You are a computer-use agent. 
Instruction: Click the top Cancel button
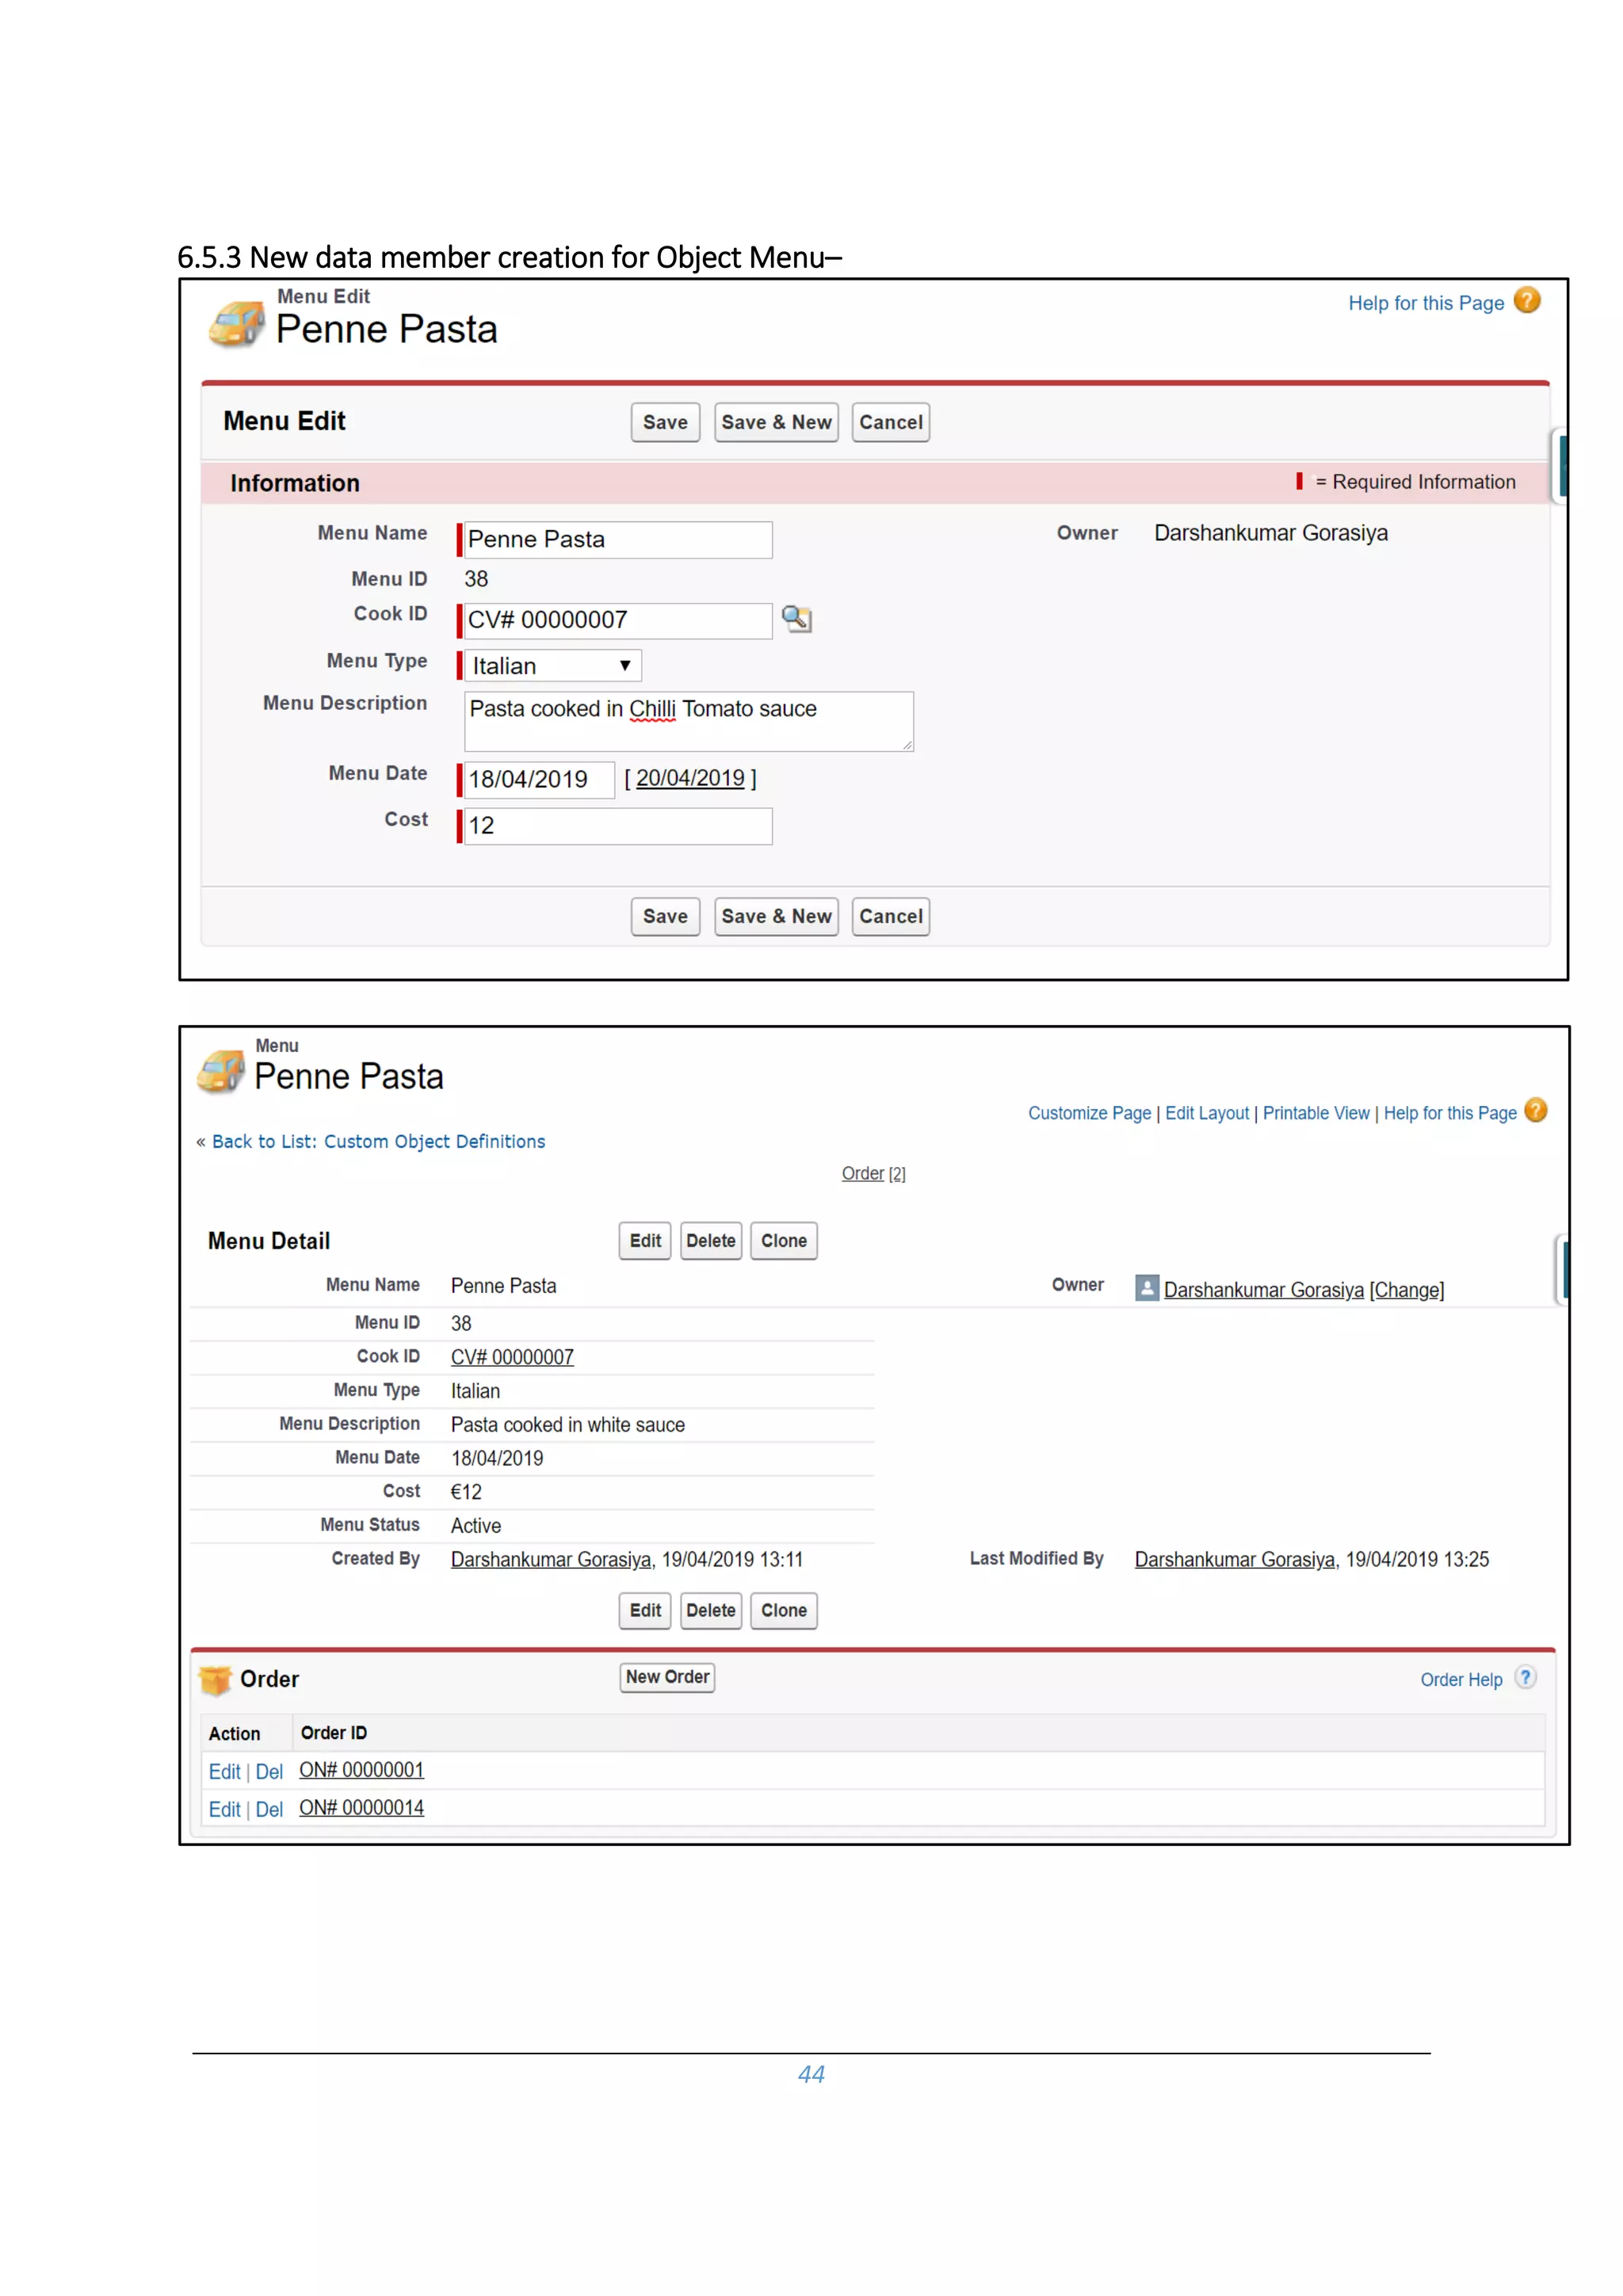[890, 422]
